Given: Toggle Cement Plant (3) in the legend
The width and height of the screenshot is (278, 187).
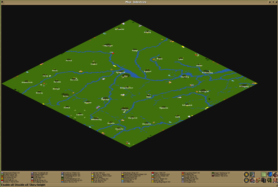Looking at the screenshot, I should [x=39, y=174].
